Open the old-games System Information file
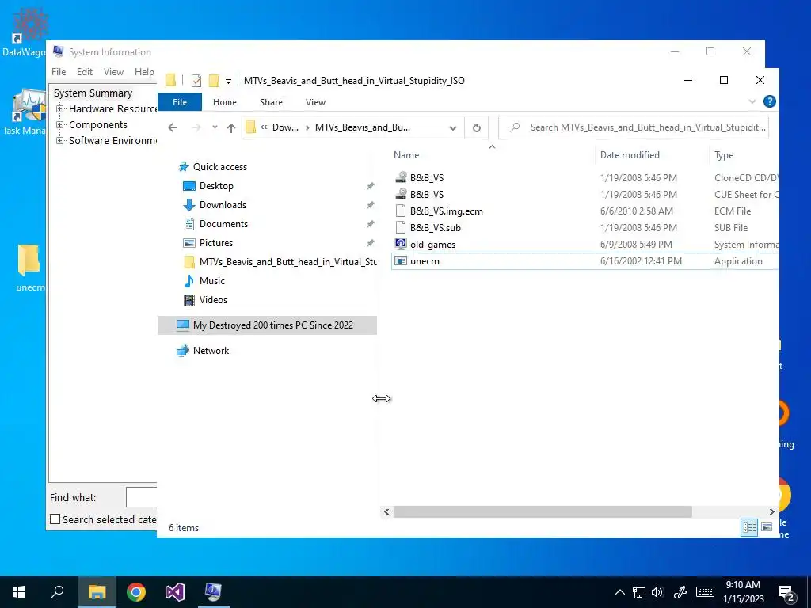The height and width of the screenshot is (608, 811). tap(432, 244)
